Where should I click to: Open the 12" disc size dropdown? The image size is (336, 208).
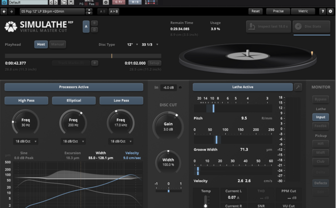(x=132, y=45)
